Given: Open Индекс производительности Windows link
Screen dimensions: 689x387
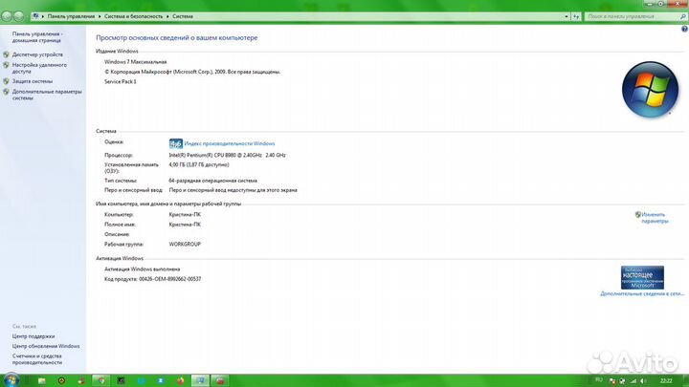Looking at the screenshot, I should [x=230, y=143].
